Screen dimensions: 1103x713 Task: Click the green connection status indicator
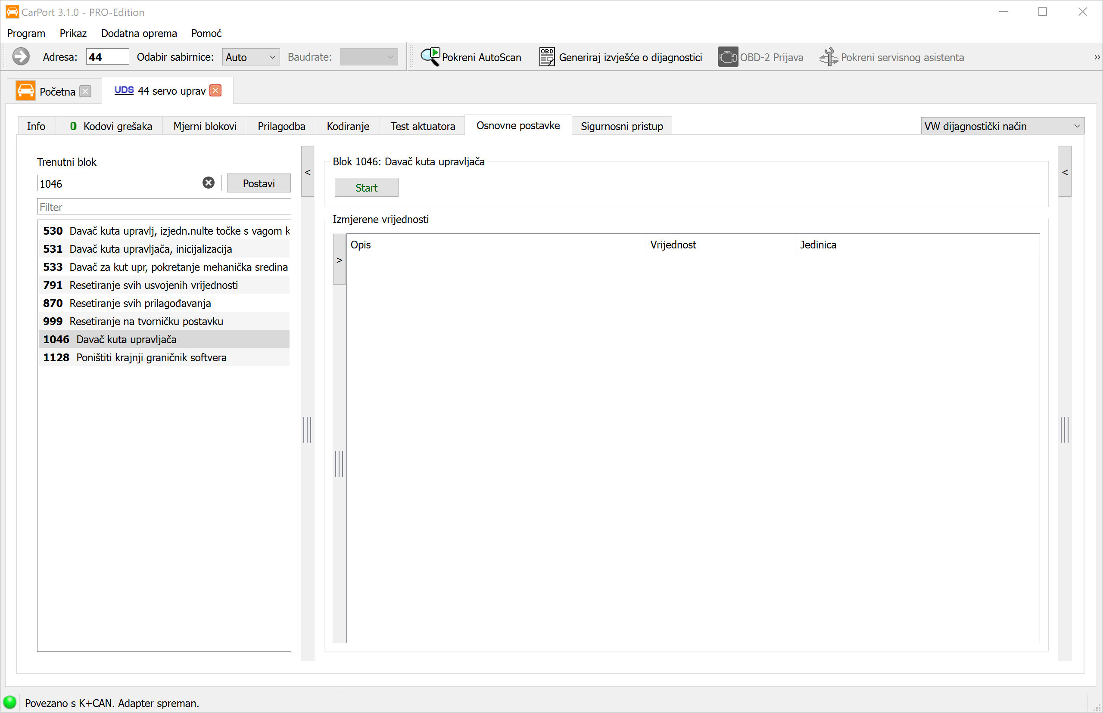click(x=10, y=702)
